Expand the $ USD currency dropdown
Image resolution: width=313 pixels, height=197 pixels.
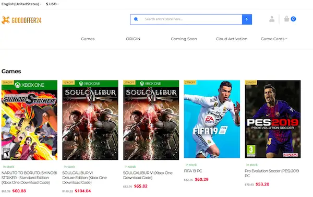click(52, 4)
